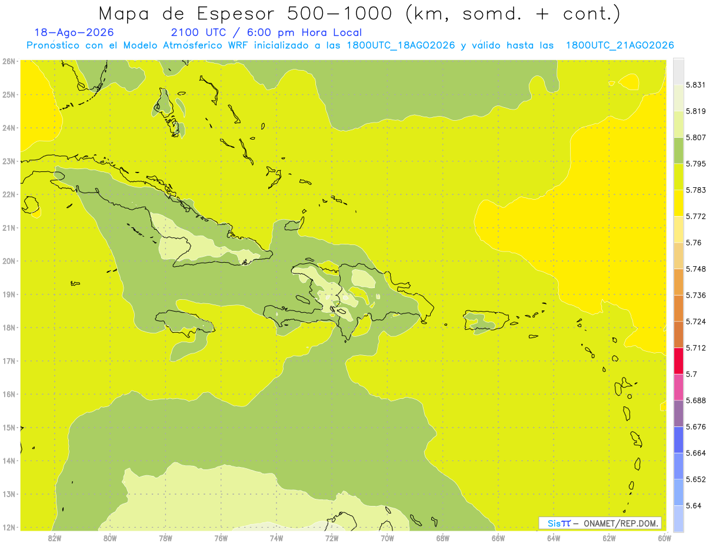Click the light blue colorbar segment below 5.64
The height and width of the screenshot is (546, 706).
point(678,518)
